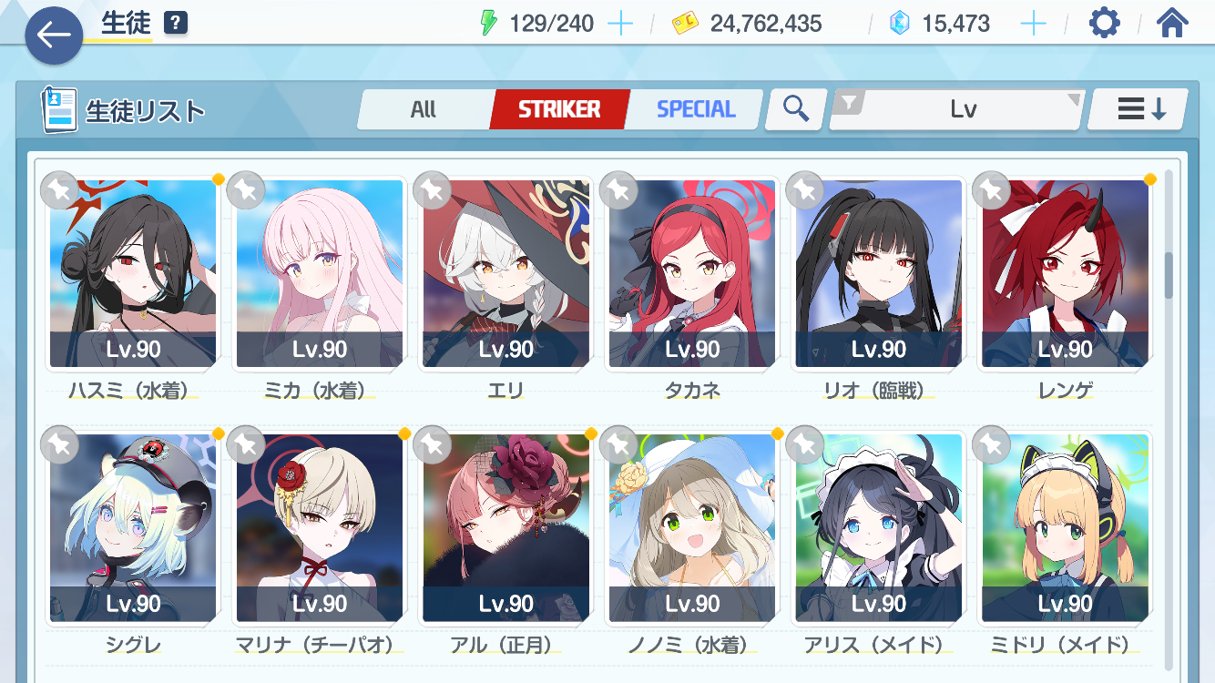Add energy with the plus icon
This screenshot has height=683, width=1215.
point(620,24)
